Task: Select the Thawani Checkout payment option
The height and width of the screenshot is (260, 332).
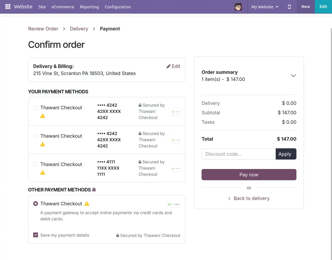Action: (x=35, y=203)
